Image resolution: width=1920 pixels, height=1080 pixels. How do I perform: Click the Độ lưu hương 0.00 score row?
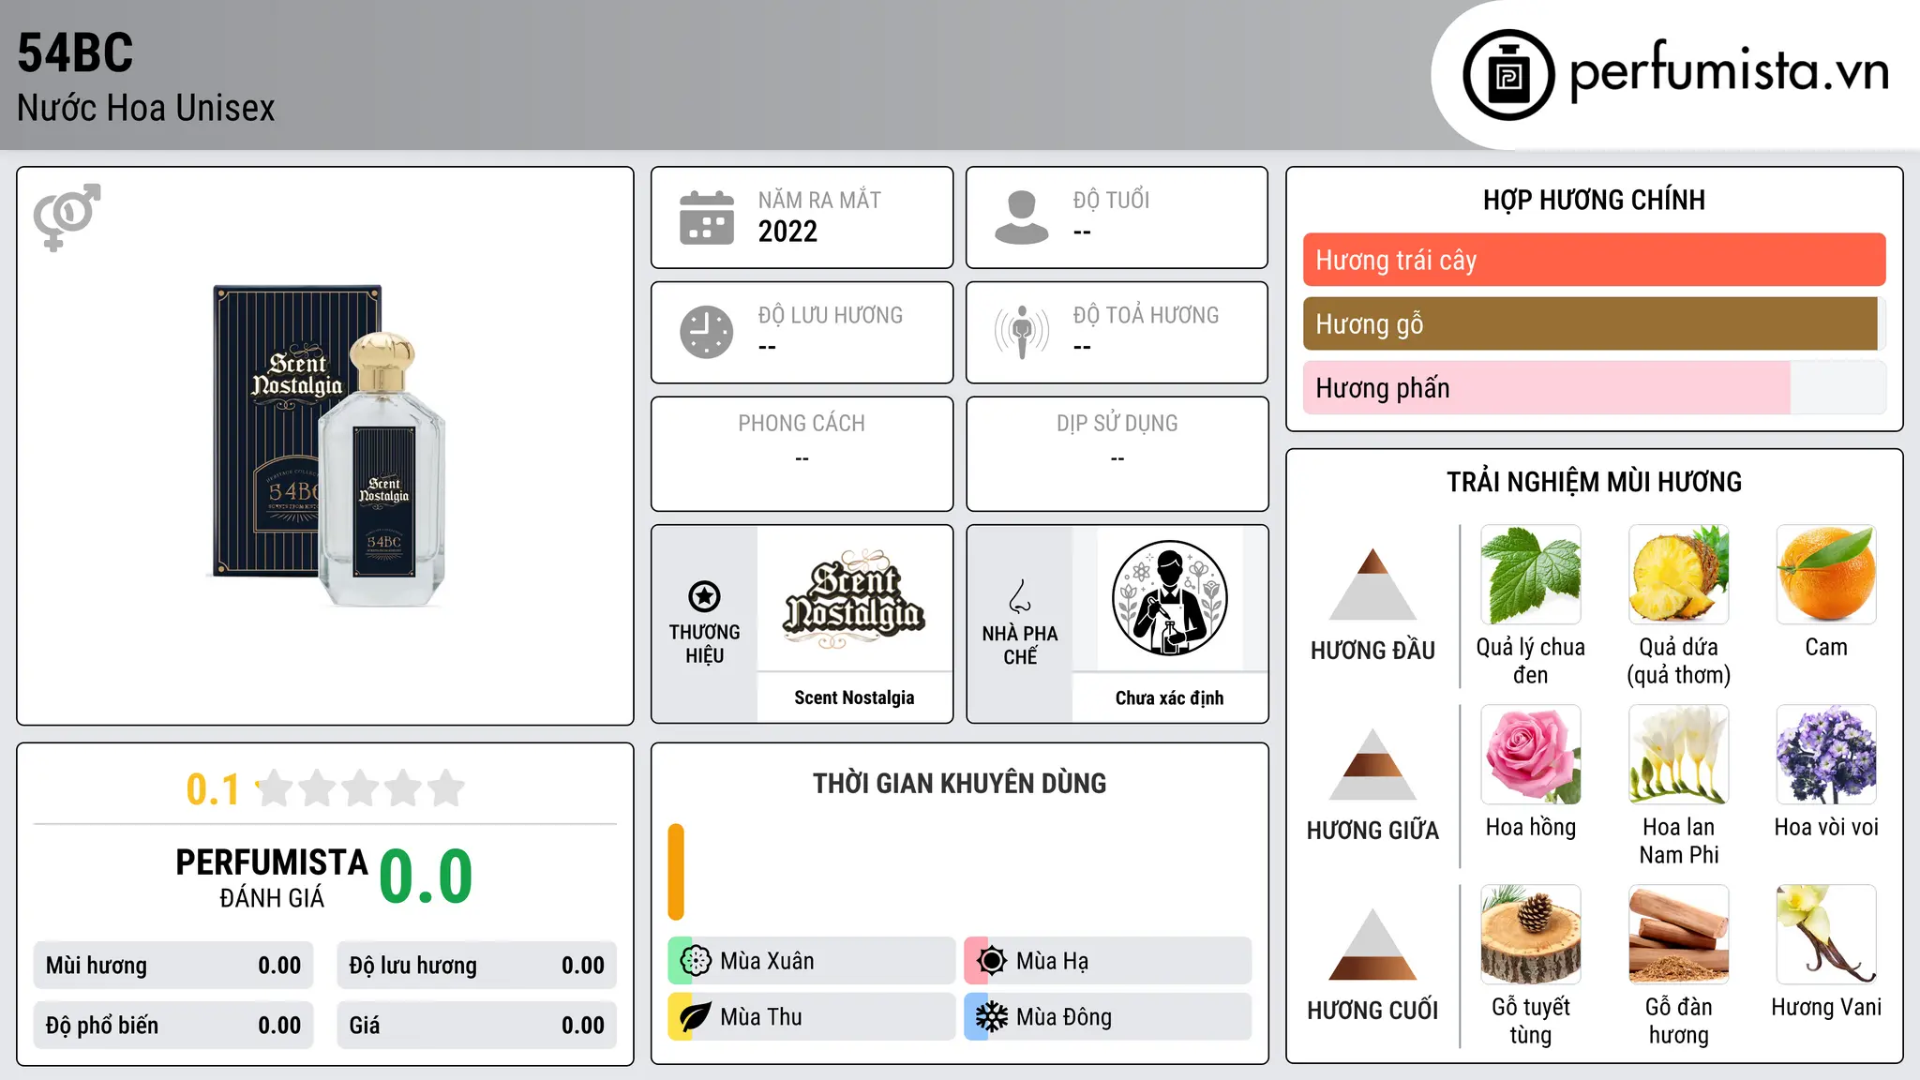pyautogui.click(x=477, y=966)
